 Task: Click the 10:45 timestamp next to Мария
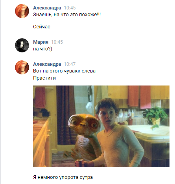point(57,42)
